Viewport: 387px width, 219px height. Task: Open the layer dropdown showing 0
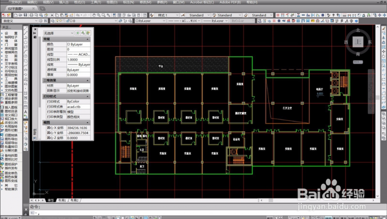tap(85, 21)
